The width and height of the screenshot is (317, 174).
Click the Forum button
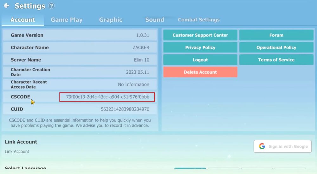click(x=276, y=35)
